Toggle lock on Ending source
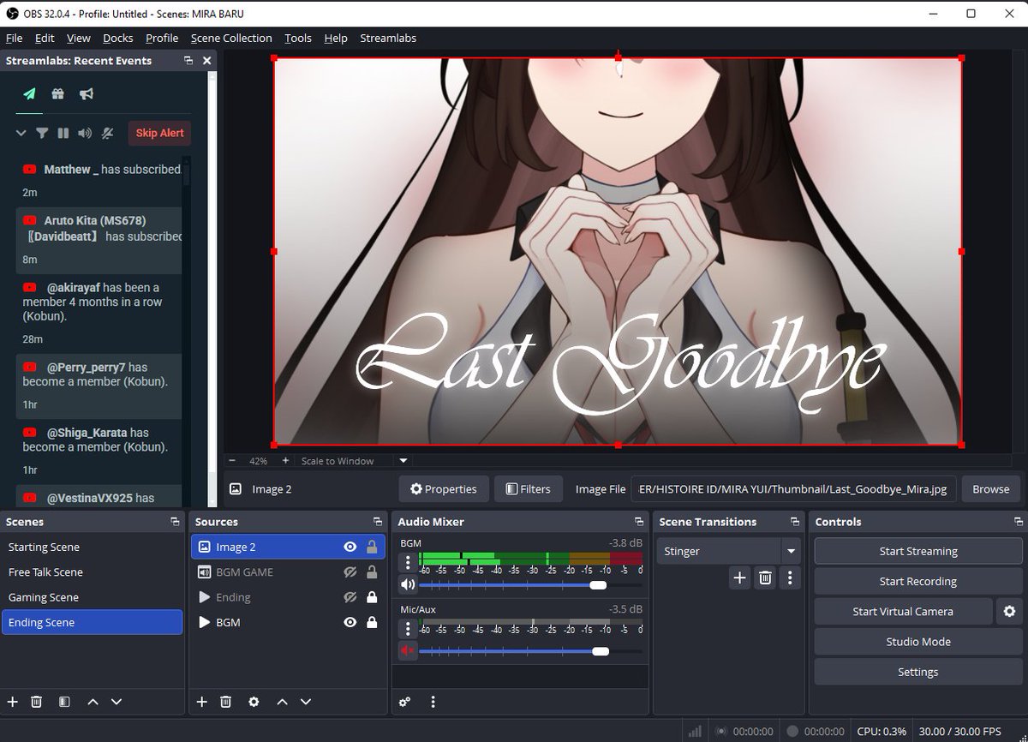The image size is (1028, 742). tap(372, 597)
